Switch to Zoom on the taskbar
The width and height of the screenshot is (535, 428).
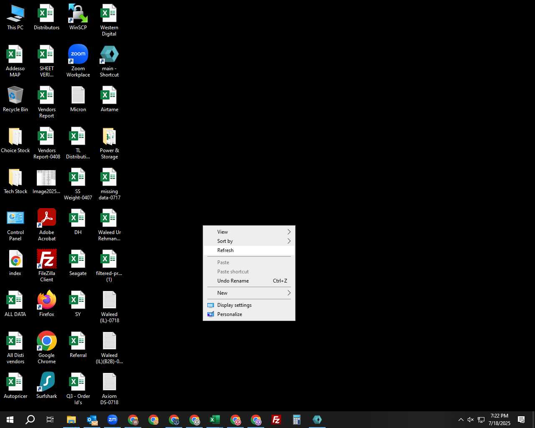click(112, 420)
